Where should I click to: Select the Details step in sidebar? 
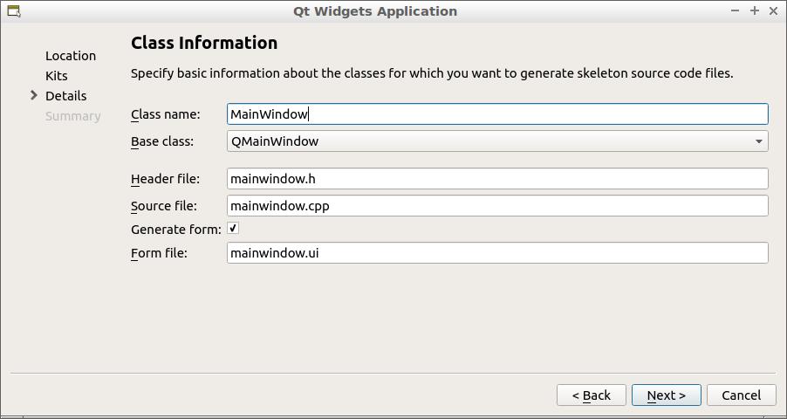click(x=65, y=96)
